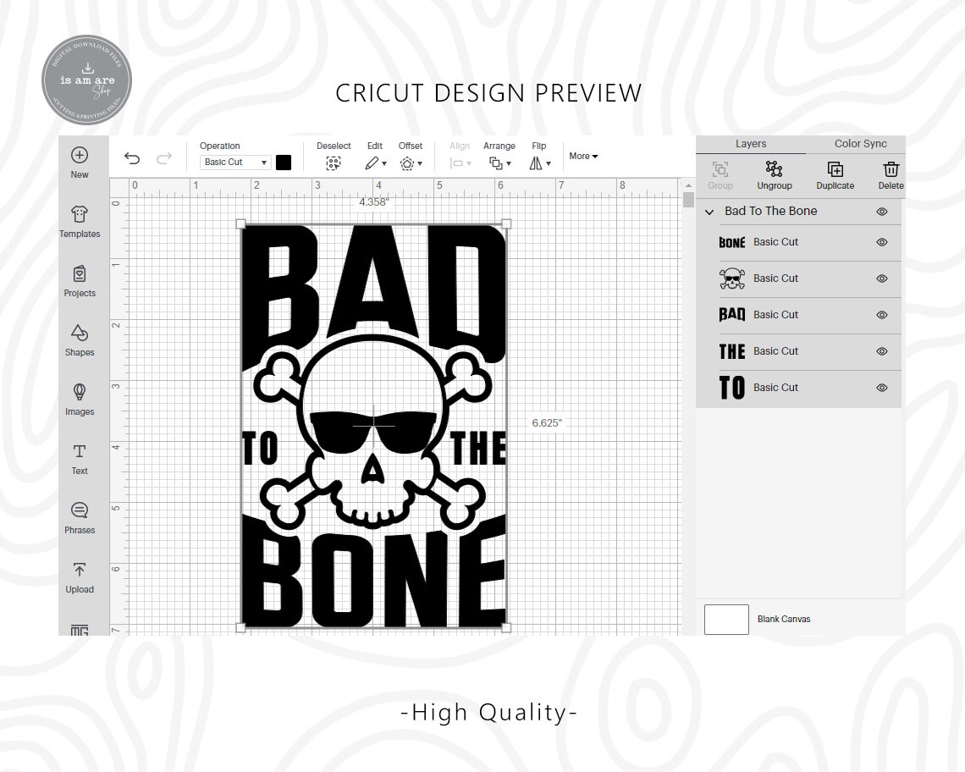
Task: Hide the BONE Basic Cut layer
Action: (882, 242)
